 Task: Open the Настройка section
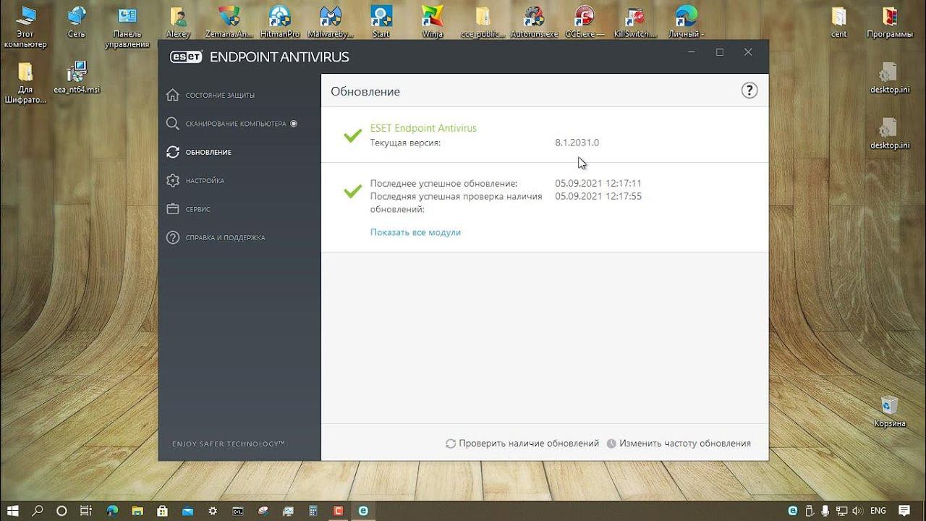click(x=195, y=180)
